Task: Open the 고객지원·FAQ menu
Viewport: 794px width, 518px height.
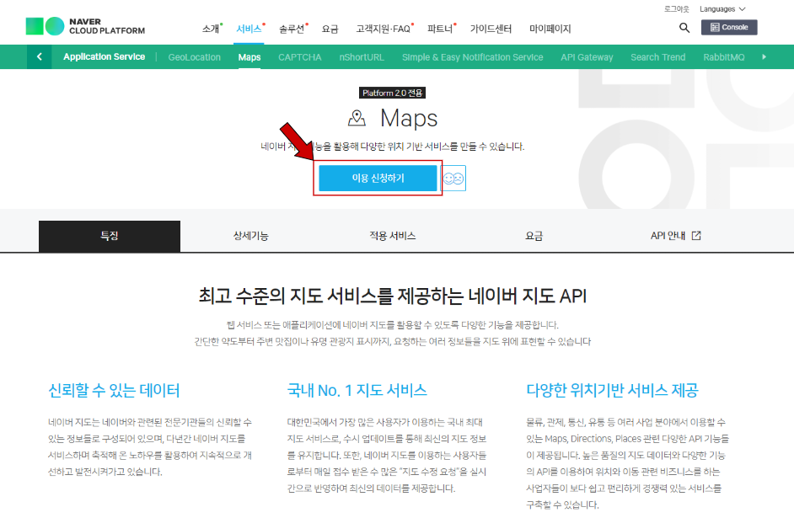Action: click(384, 29)
